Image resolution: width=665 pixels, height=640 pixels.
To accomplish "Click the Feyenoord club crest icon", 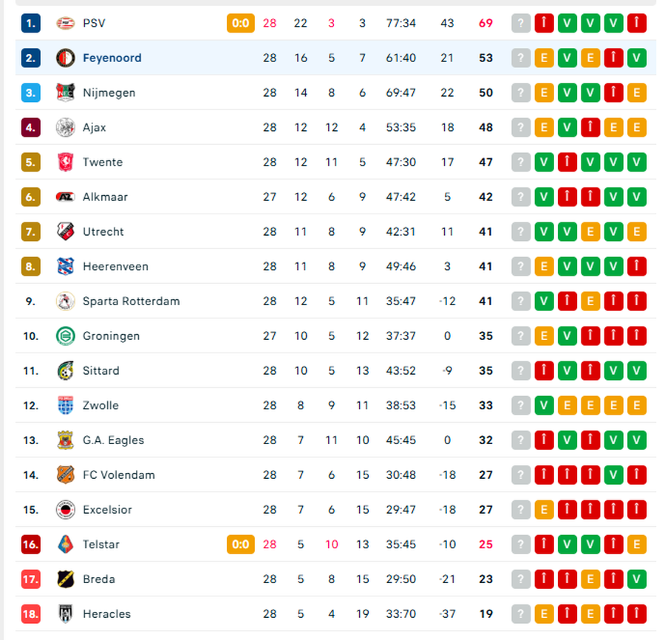I will 66,58.
